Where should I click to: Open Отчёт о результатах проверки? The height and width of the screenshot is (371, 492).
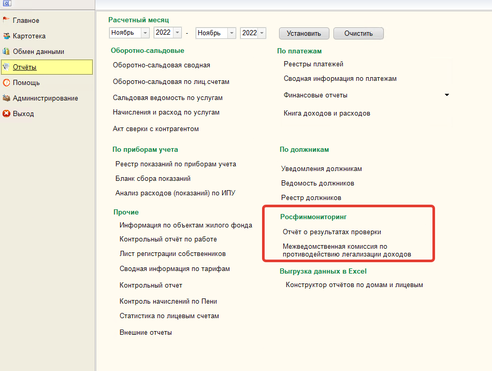pyautogui.click(x=332, y=232)
